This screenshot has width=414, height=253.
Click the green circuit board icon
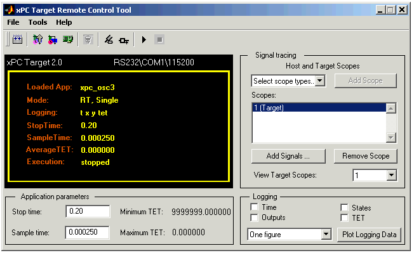point(68,40)
